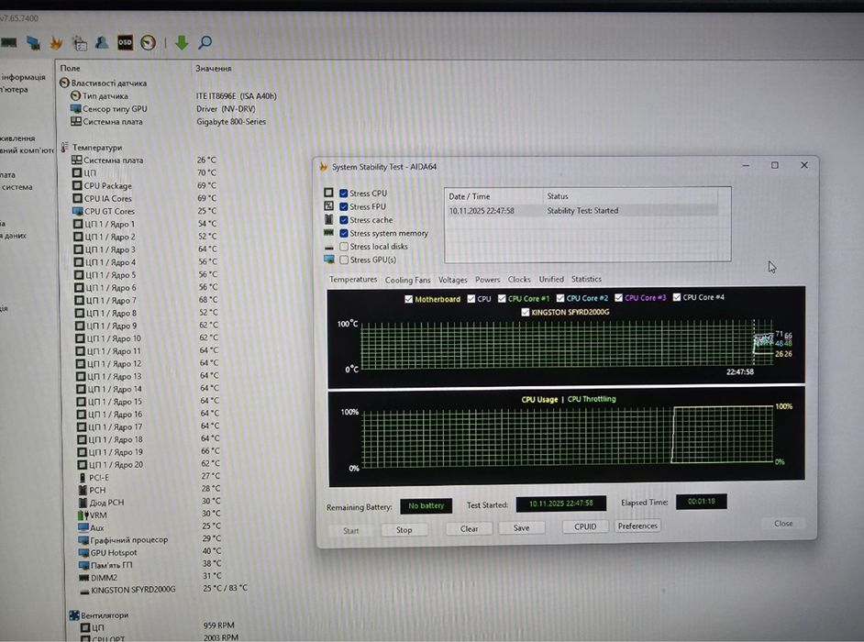Select the Графічний процесор temperature row
The height and width of the screenshot is (642, 864).
coord(149,539)
